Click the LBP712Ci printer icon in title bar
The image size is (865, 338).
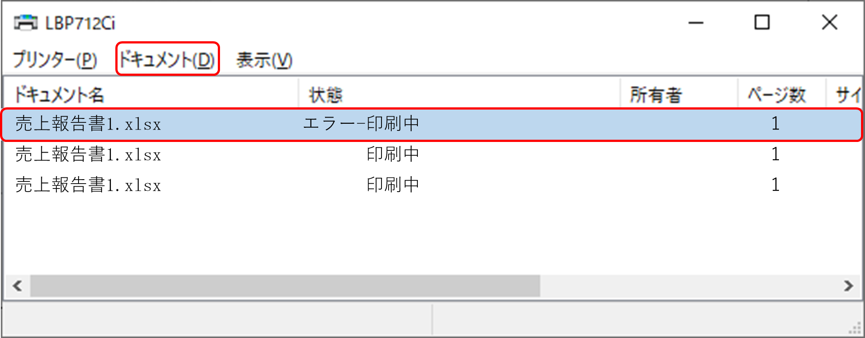[26, 22]
